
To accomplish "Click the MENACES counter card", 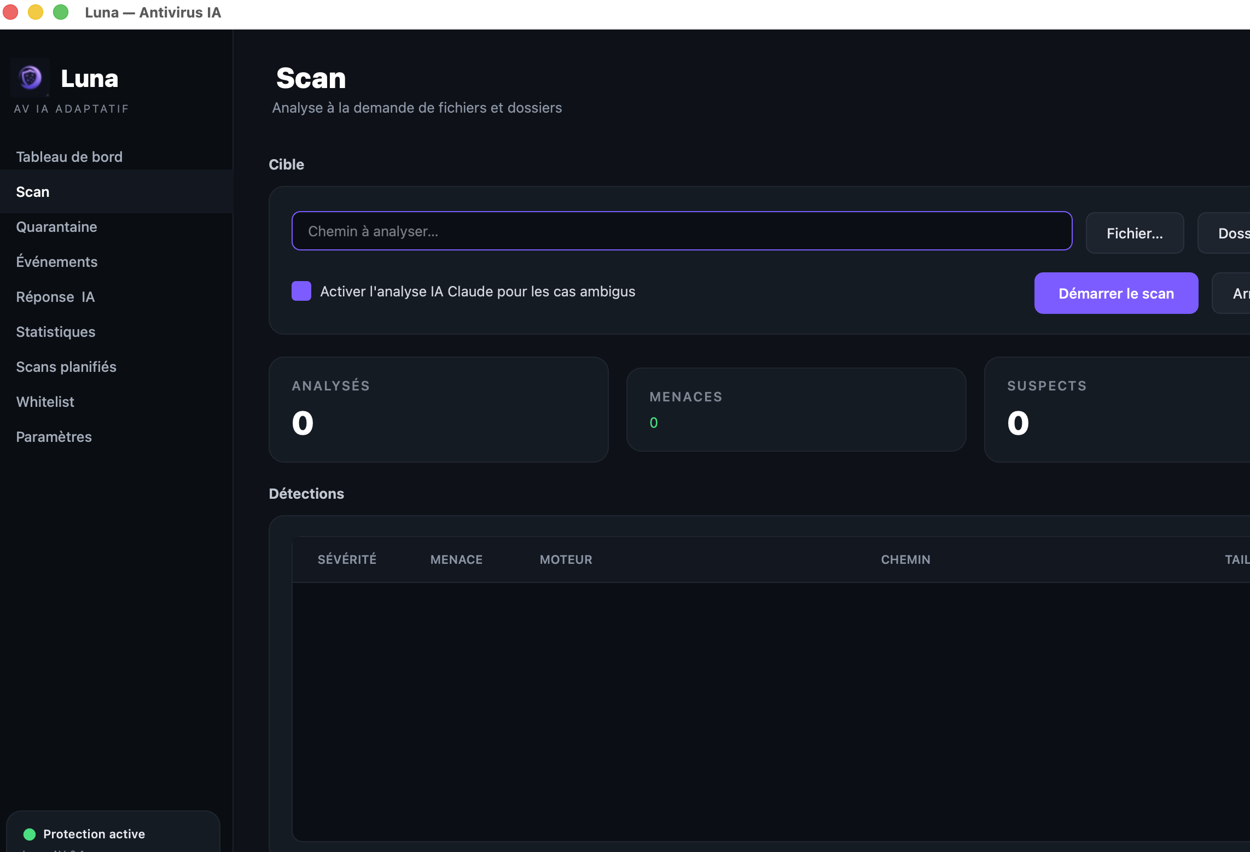I will [796, 410].
